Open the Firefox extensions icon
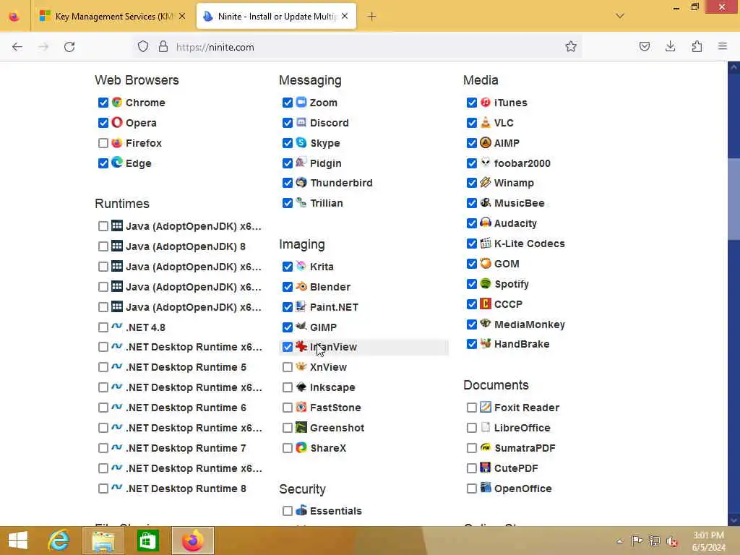 click(697, 46)
